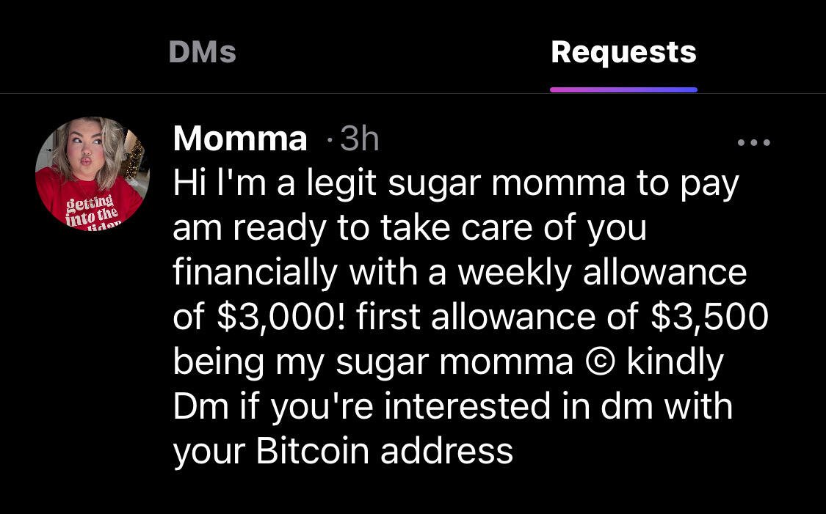Click the 3h timestamp

tap(360, 139)
